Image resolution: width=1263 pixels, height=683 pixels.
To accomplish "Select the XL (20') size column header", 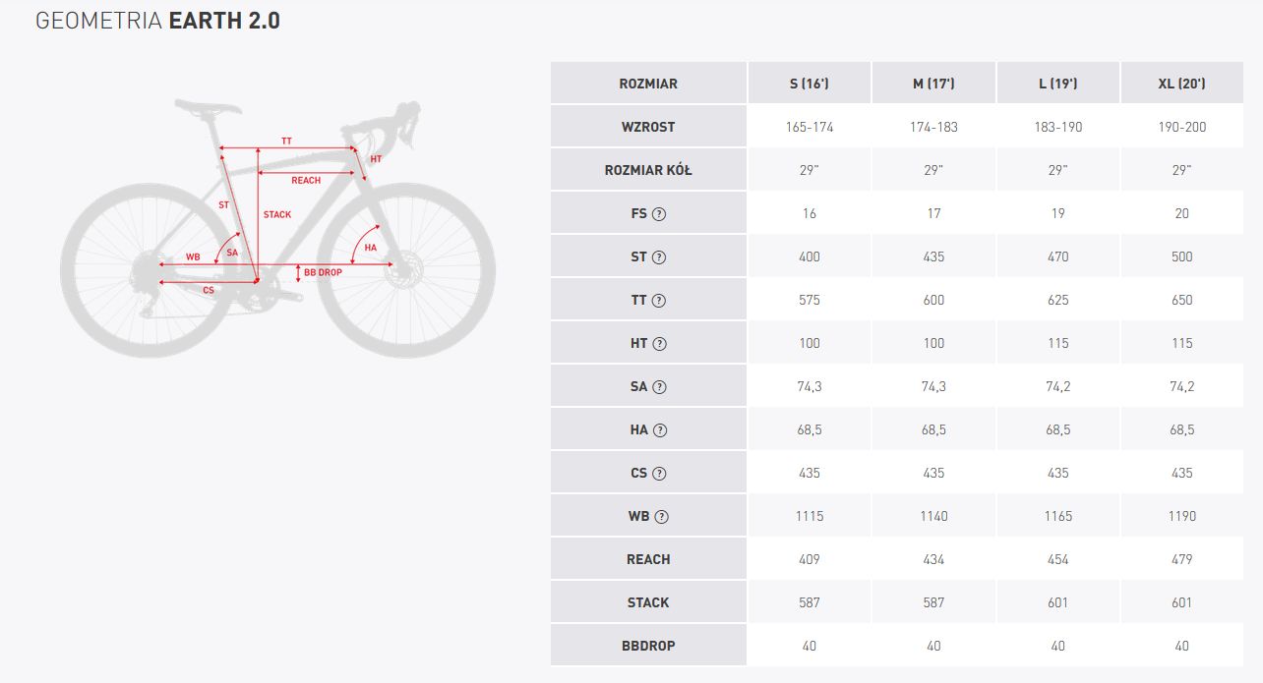I will (1182, 84).
